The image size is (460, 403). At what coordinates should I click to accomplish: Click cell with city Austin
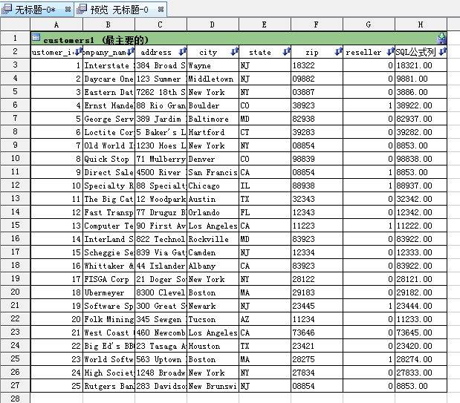pos(213,199)
